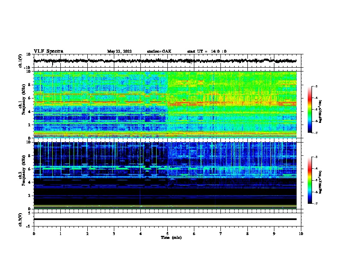
Task: Click time axis tick label "8"
Action: click(247, 234)
